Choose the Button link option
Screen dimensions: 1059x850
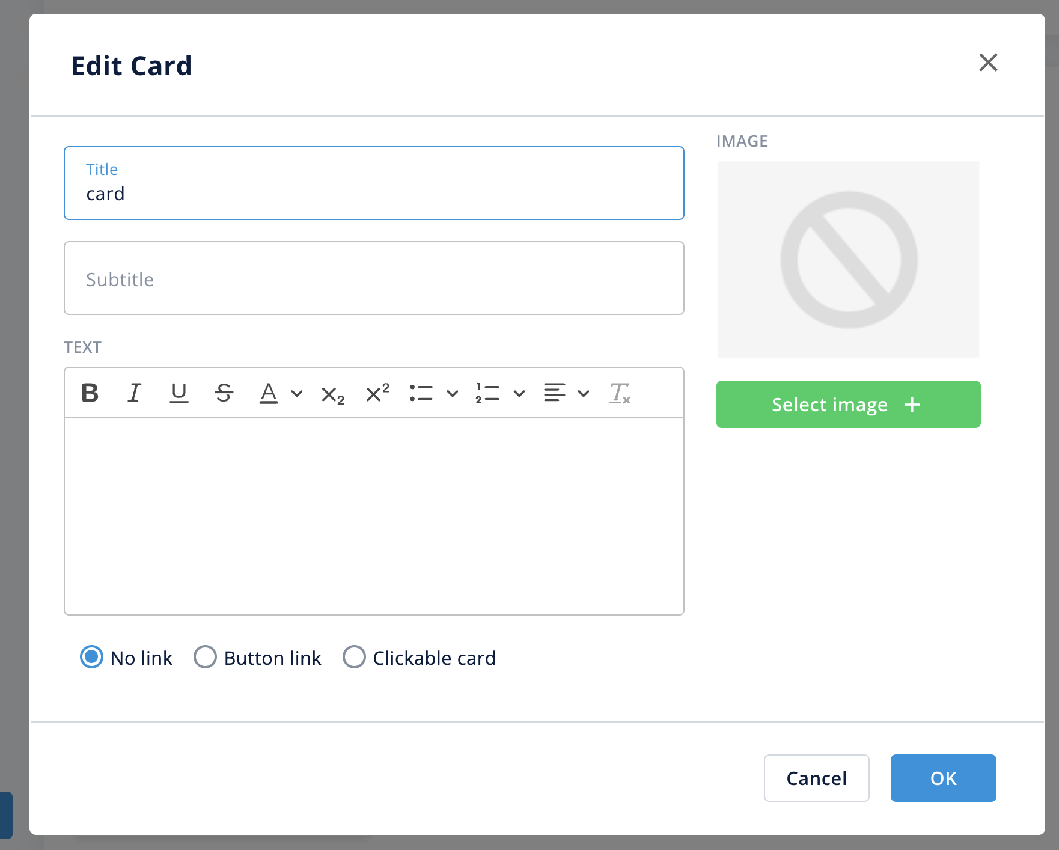point(205,657)
